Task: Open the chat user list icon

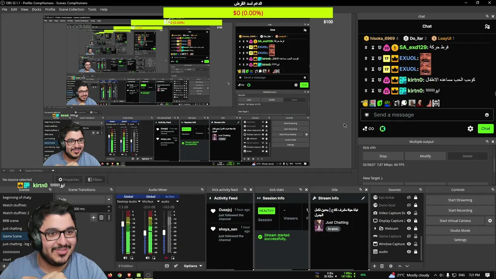Action: pyautogui.click(x=487, y=26)
